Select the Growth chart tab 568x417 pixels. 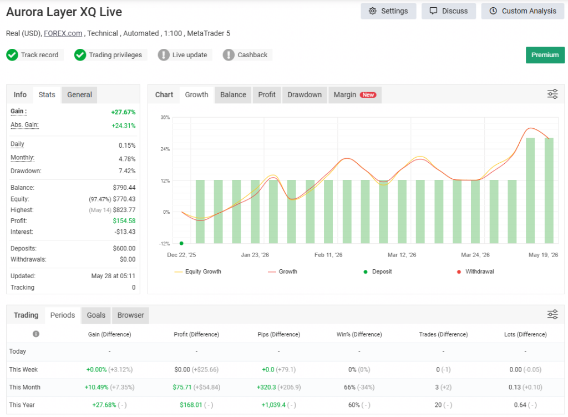(197, 94)
